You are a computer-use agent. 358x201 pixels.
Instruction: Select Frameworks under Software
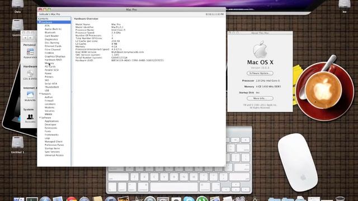click(51, 135)
